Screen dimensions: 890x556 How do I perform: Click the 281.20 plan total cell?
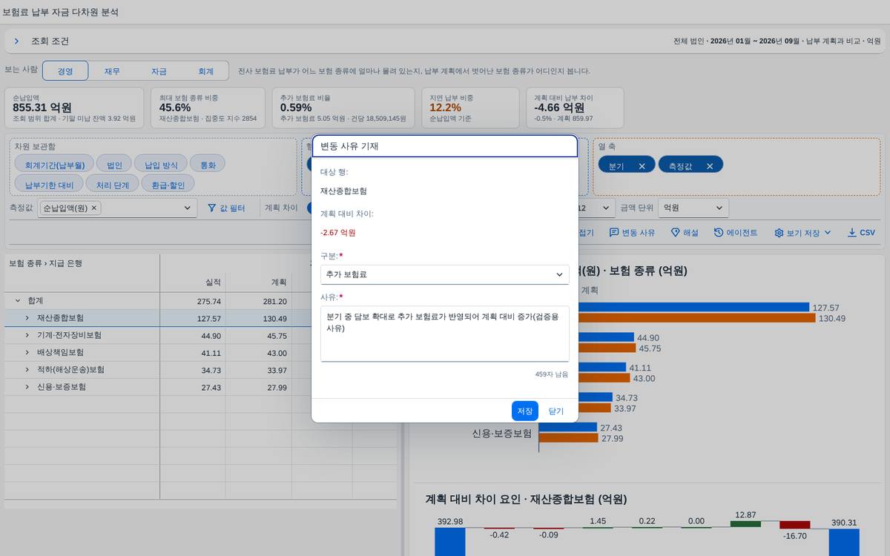point(259,301)
